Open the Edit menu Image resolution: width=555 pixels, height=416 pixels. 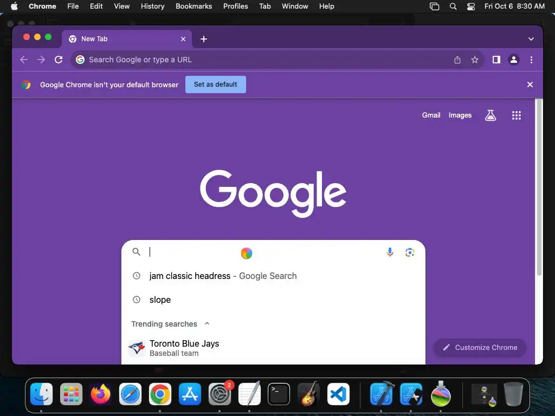pyautogui.click(x=96, y=6)
